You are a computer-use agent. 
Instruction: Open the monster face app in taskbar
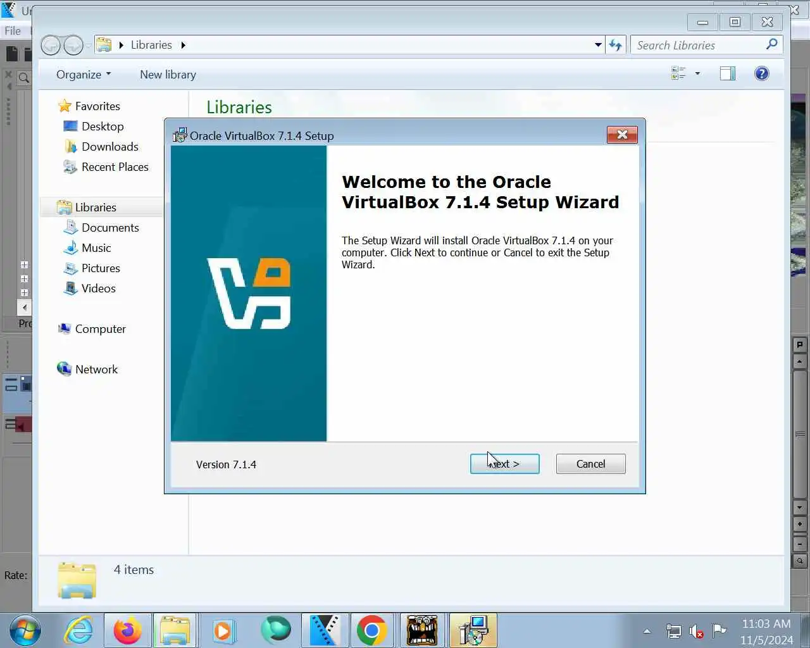[421, 631]
